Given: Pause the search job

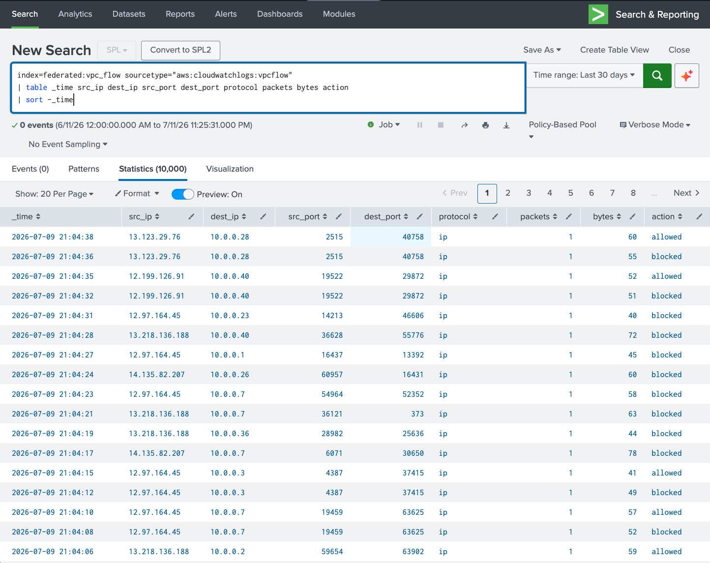Looking at the screenshot, I should point(420,125).
